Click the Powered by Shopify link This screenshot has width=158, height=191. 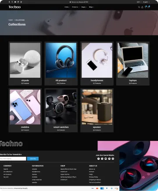[21, 188]
